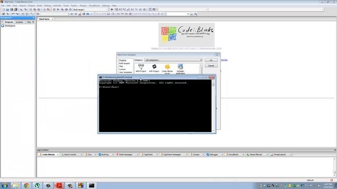The width and height of the screenshot is (337, 189).
Task: Click the Abort build toolbar icon
Action: point(71,9)
